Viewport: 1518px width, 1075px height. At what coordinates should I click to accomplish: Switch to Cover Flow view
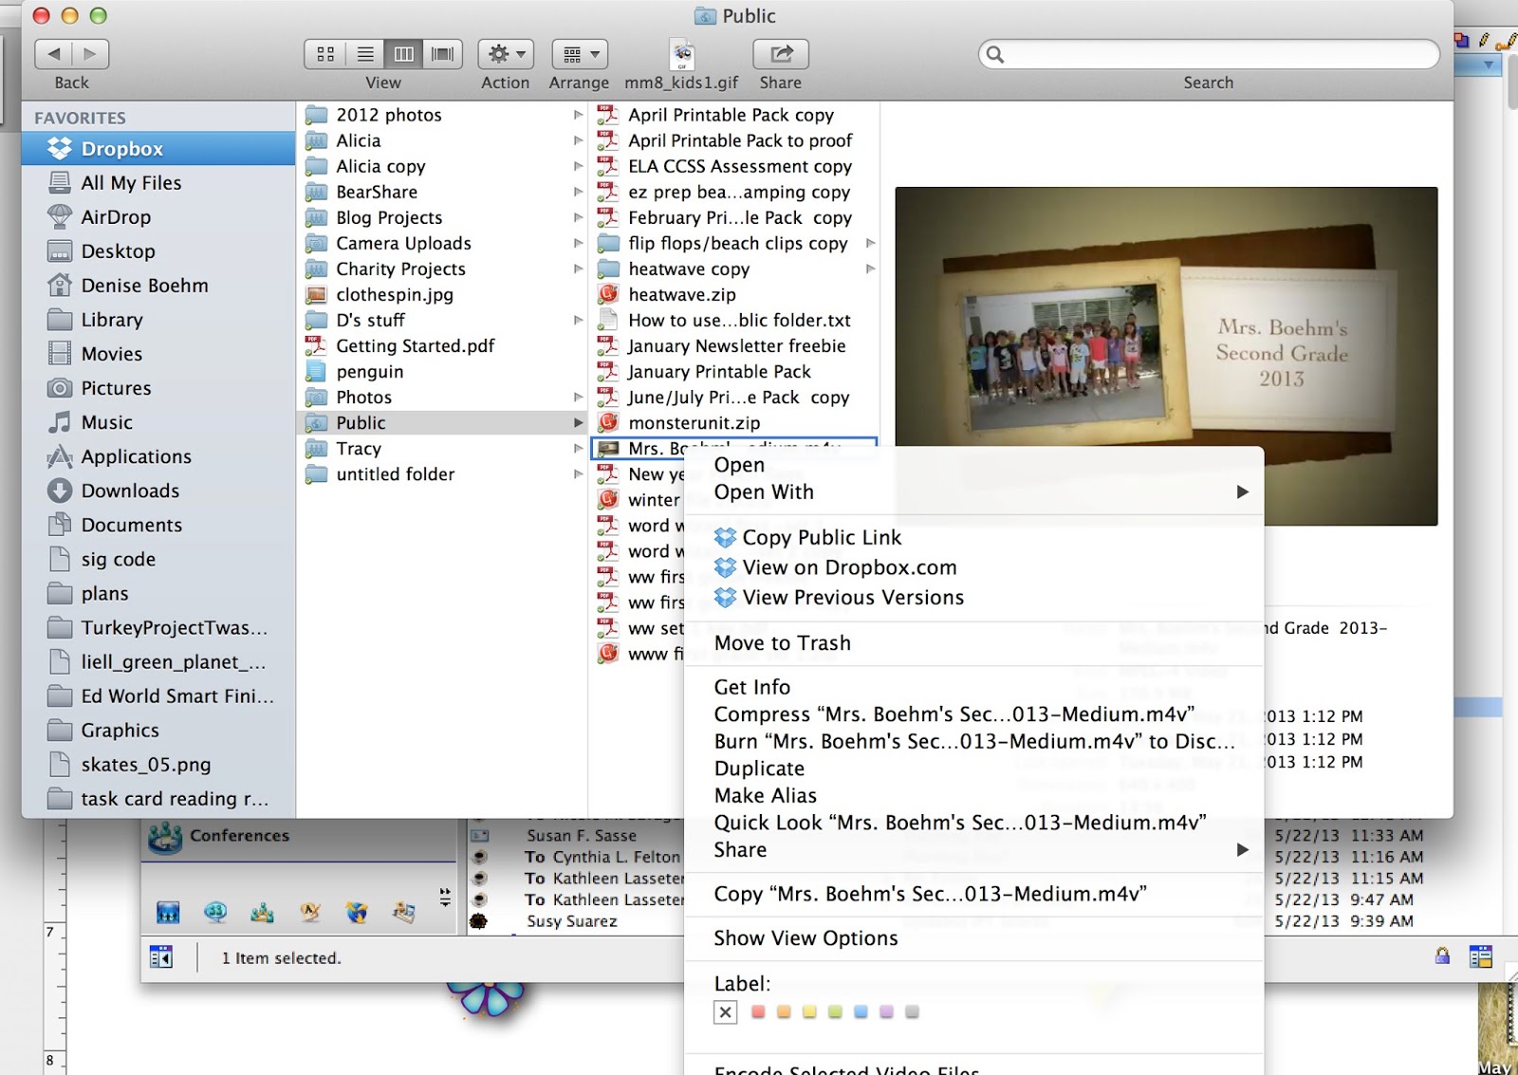pyautogui.click(x=441, y=54)
